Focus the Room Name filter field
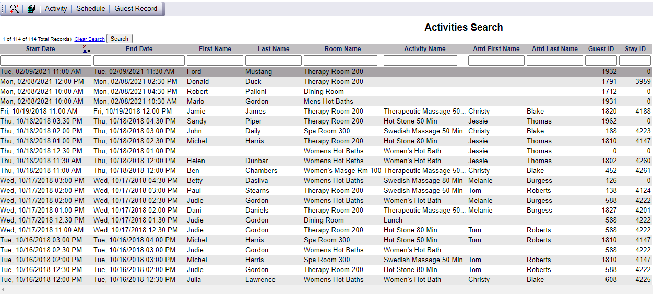The height and width of the screenshot is (296, 653). point(340,60)
